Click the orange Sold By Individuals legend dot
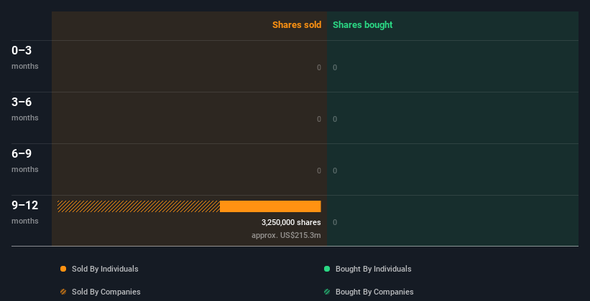 63,269
